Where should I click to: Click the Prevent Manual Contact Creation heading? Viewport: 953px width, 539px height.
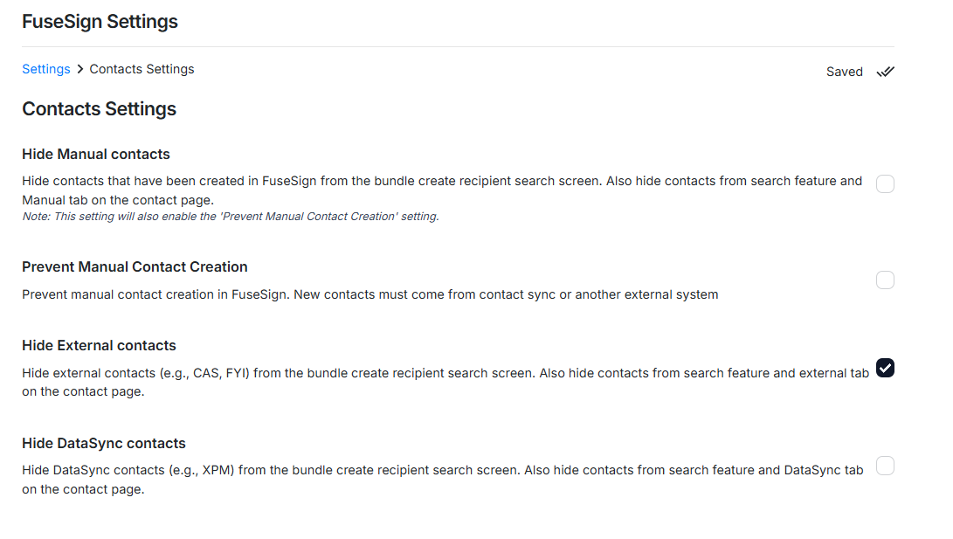[x=135, y=267]
